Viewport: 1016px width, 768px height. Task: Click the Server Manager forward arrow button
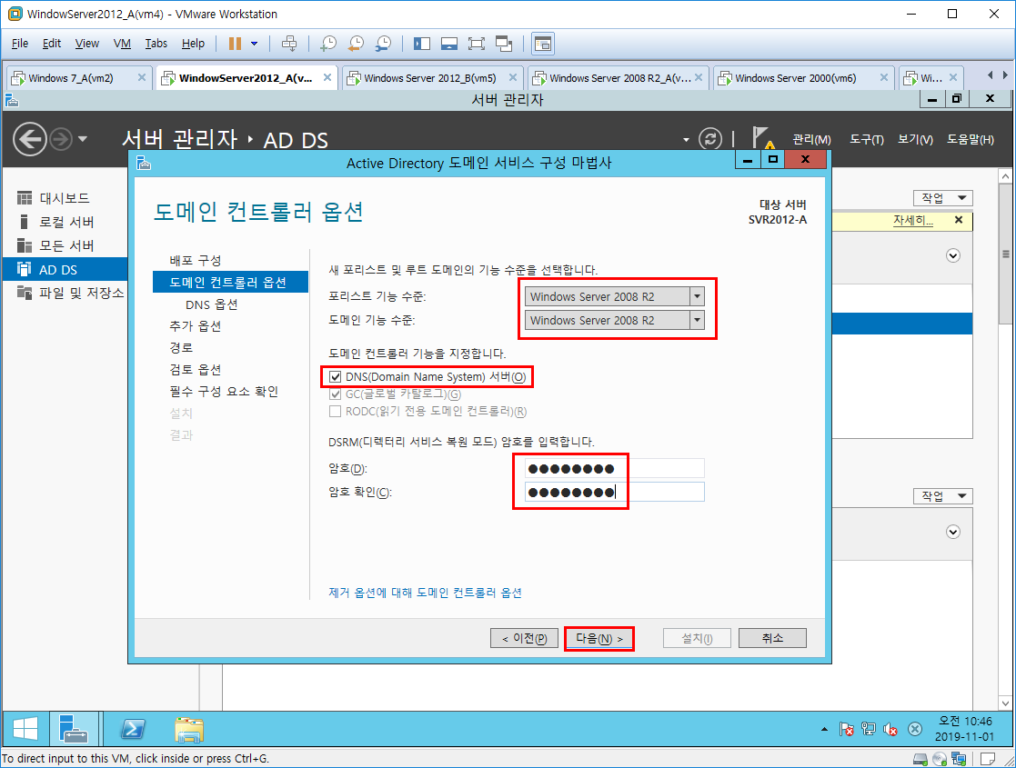[61, 138]
